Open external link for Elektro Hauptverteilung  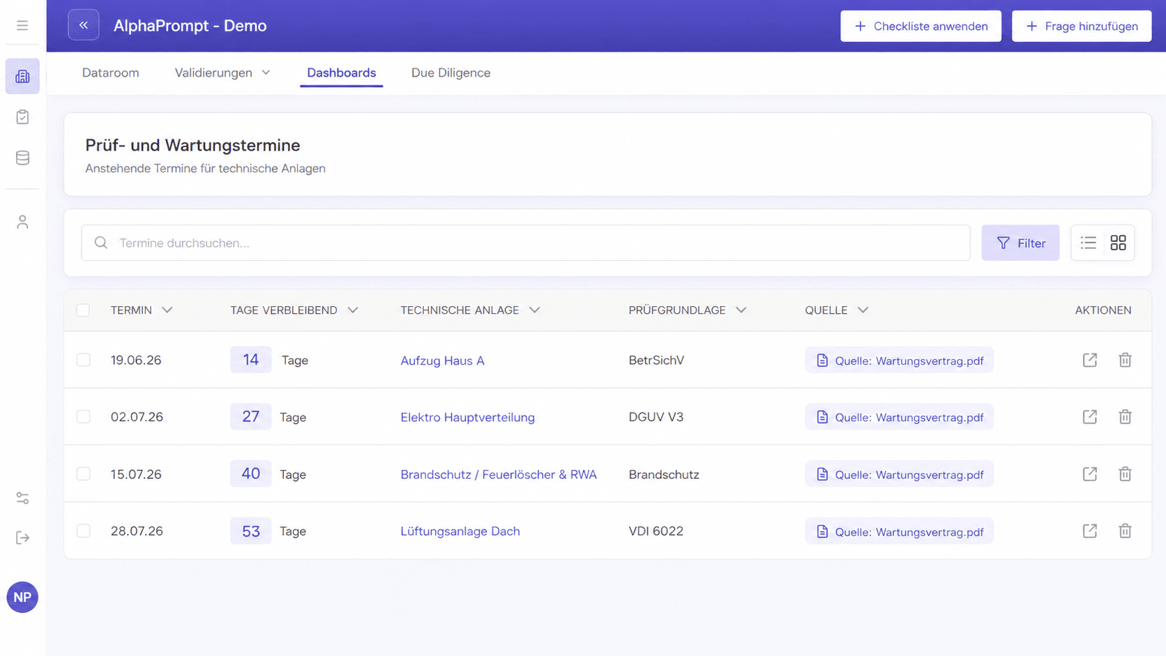click(1089, 417)
